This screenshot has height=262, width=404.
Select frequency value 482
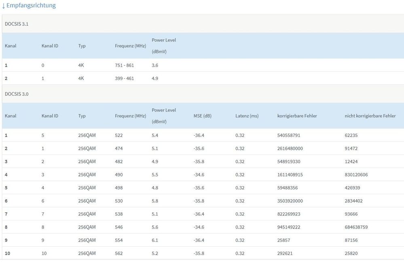pyautogui.click(x=119, y=161)
